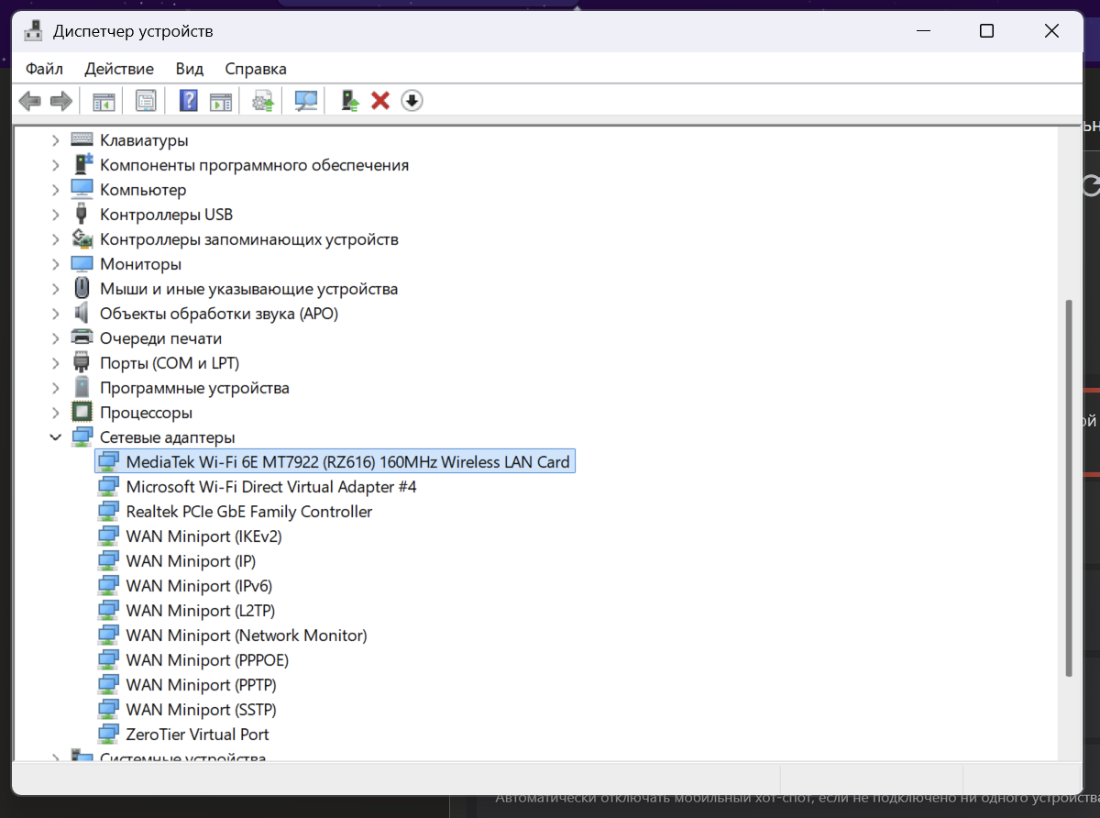The image size is (1100, 818).
Task: Select Realtek PCIe GbE Family Controller
Action: [249, 512]
